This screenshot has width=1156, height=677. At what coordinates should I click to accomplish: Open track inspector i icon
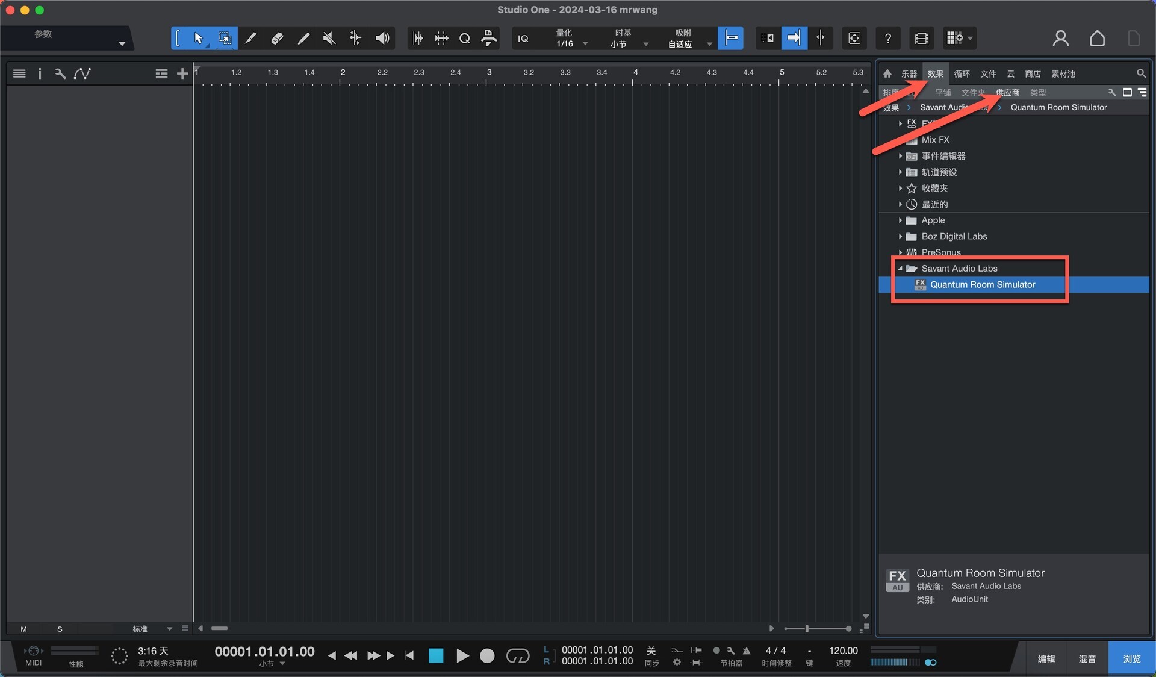(x=40, y=73)
